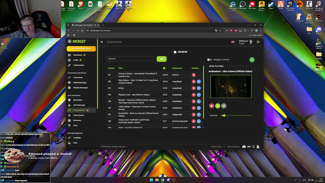The image size is (325, 183).
Task: Click the green ADD button
Action: coord(161,59)
